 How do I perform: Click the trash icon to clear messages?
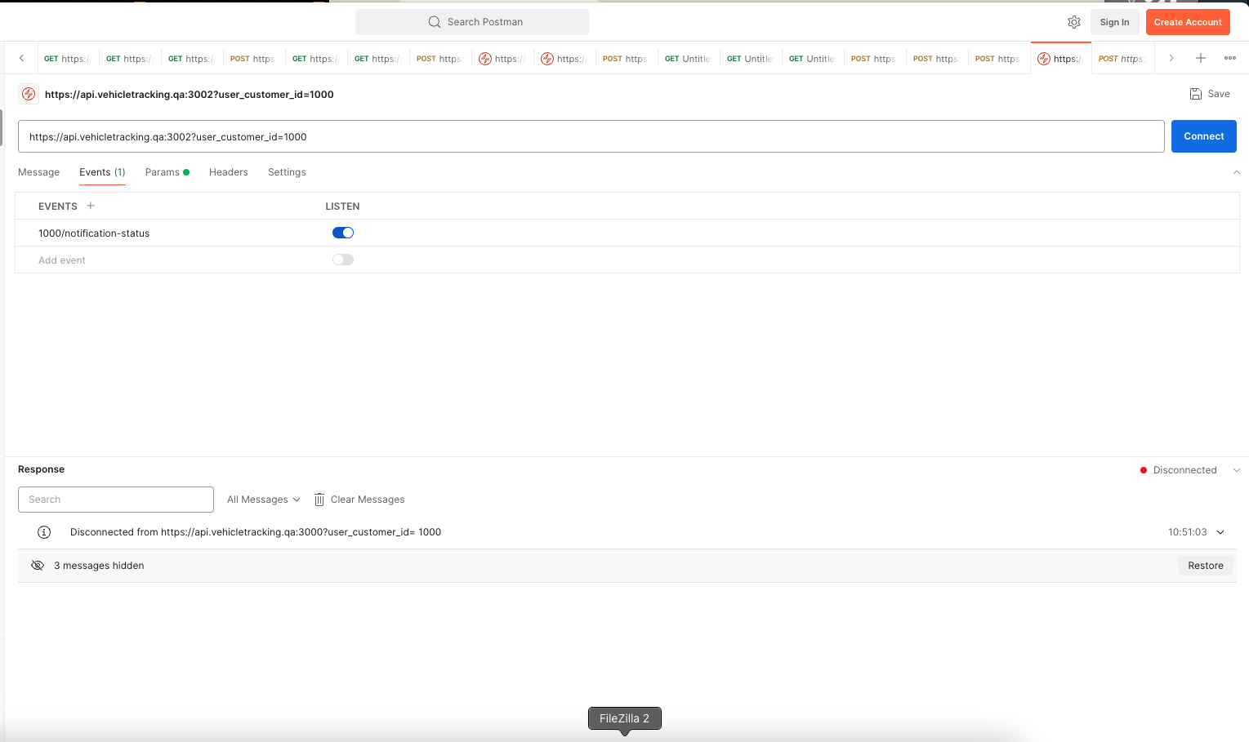pyautogui.click(x=319, y=500)
